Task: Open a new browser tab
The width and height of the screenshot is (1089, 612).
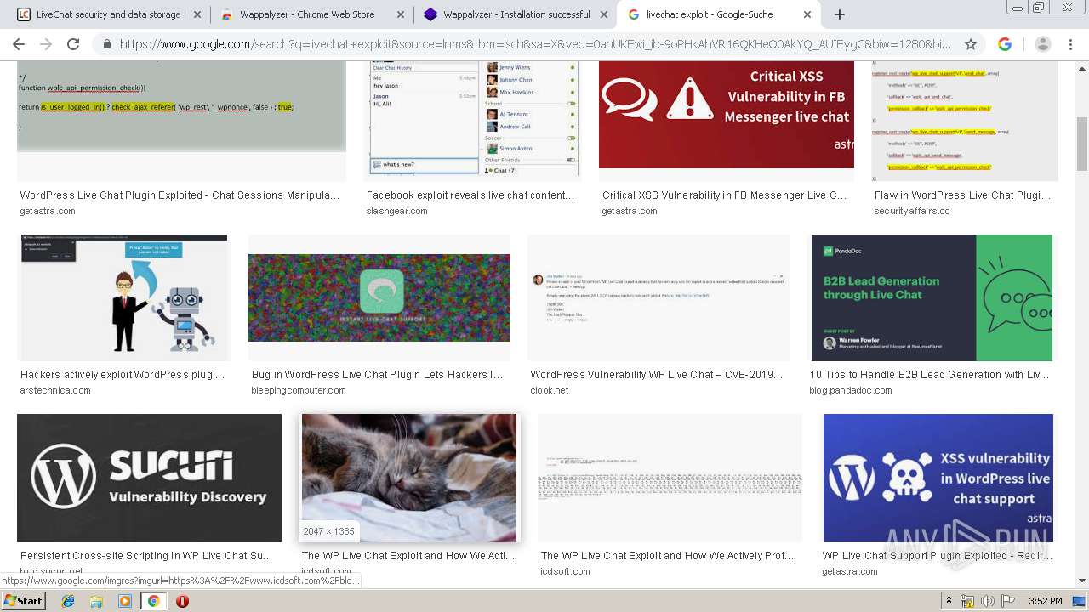Action: click(840, 14)
